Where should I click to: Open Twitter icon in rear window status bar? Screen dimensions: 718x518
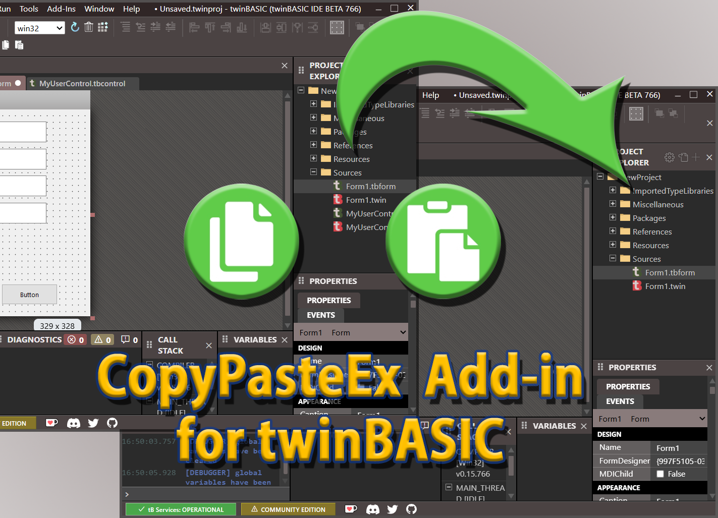pos(93,423)
